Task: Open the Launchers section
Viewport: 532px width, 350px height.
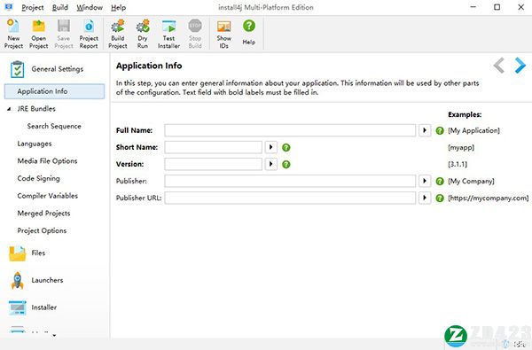Action: click(x=36, y=280)
